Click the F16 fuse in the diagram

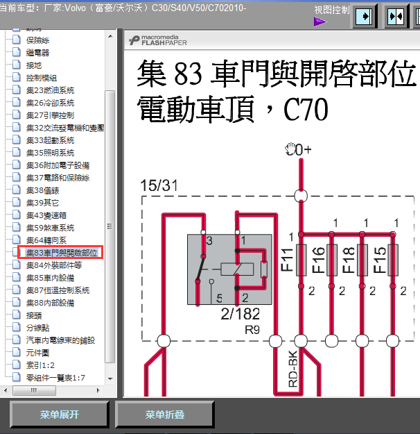pos(332,260)
